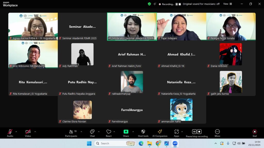Click the End meeting button
Viewport: 264px width, 148px height.
[254, 132]
